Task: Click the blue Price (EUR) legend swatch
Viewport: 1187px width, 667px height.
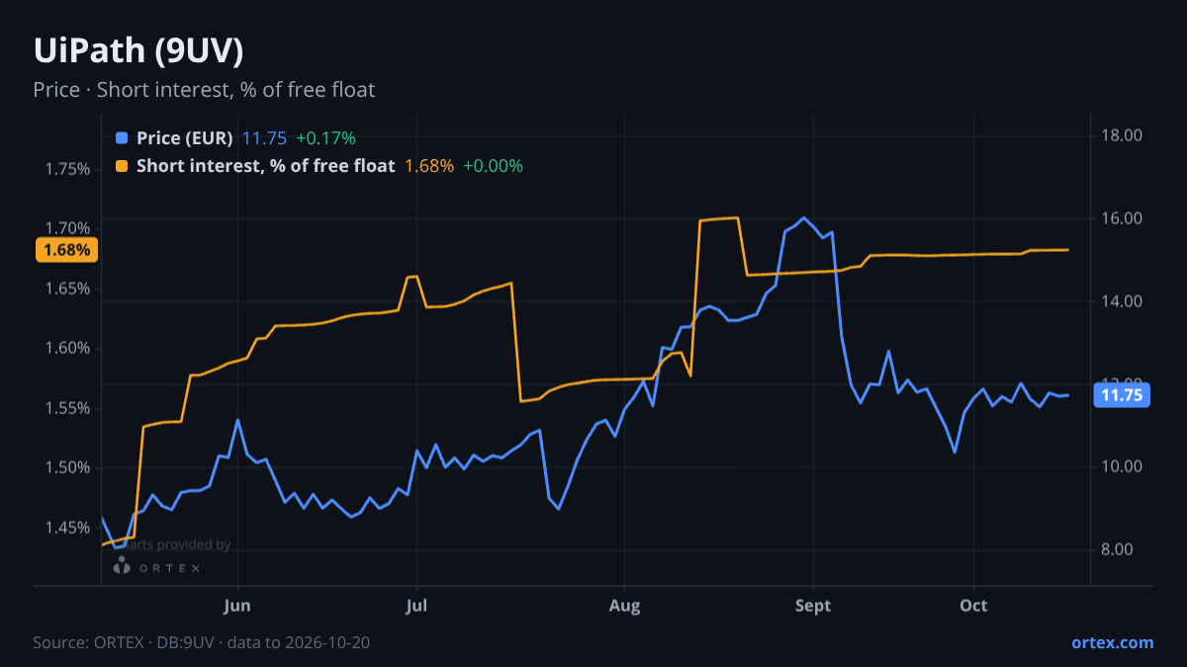Action: 122,138
